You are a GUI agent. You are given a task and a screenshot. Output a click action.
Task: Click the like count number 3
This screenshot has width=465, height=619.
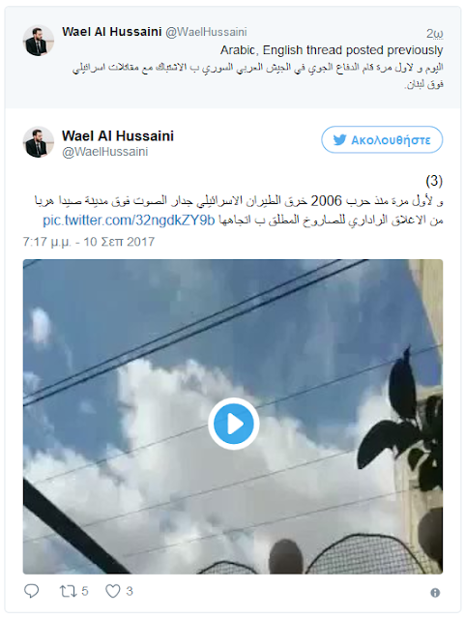pos(130,591)
